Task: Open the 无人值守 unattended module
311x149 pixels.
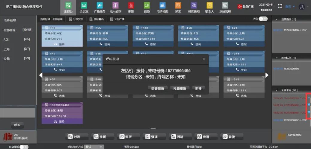Action: tap(115, 7)
